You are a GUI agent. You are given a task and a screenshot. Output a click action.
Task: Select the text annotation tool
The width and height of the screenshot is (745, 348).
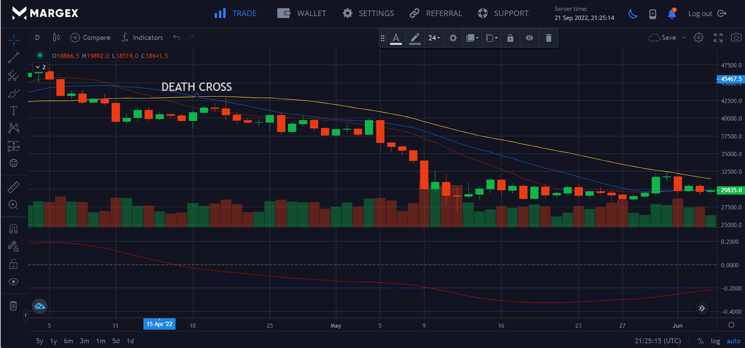click(x=14, y=111)
